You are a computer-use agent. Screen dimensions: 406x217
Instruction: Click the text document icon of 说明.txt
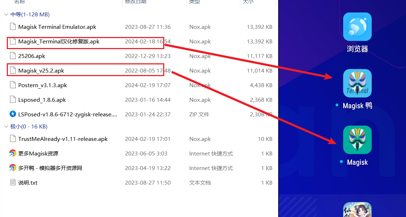coord(13,182)
